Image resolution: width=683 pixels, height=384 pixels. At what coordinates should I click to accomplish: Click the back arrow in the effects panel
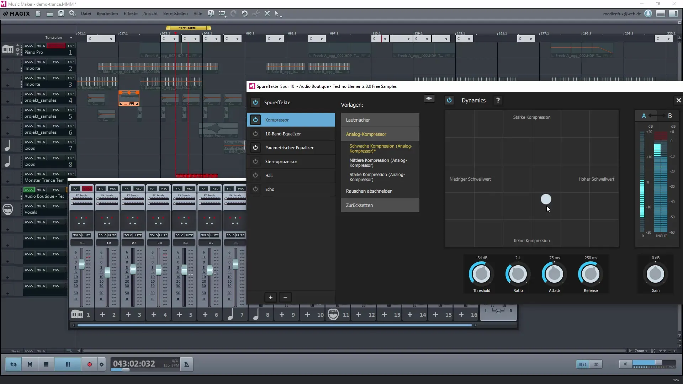[429, 98]
